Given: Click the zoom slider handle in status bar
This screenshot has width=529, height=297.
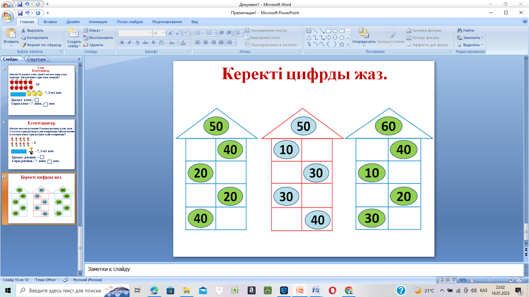Looking at the screenshot, I should [489, 280].
